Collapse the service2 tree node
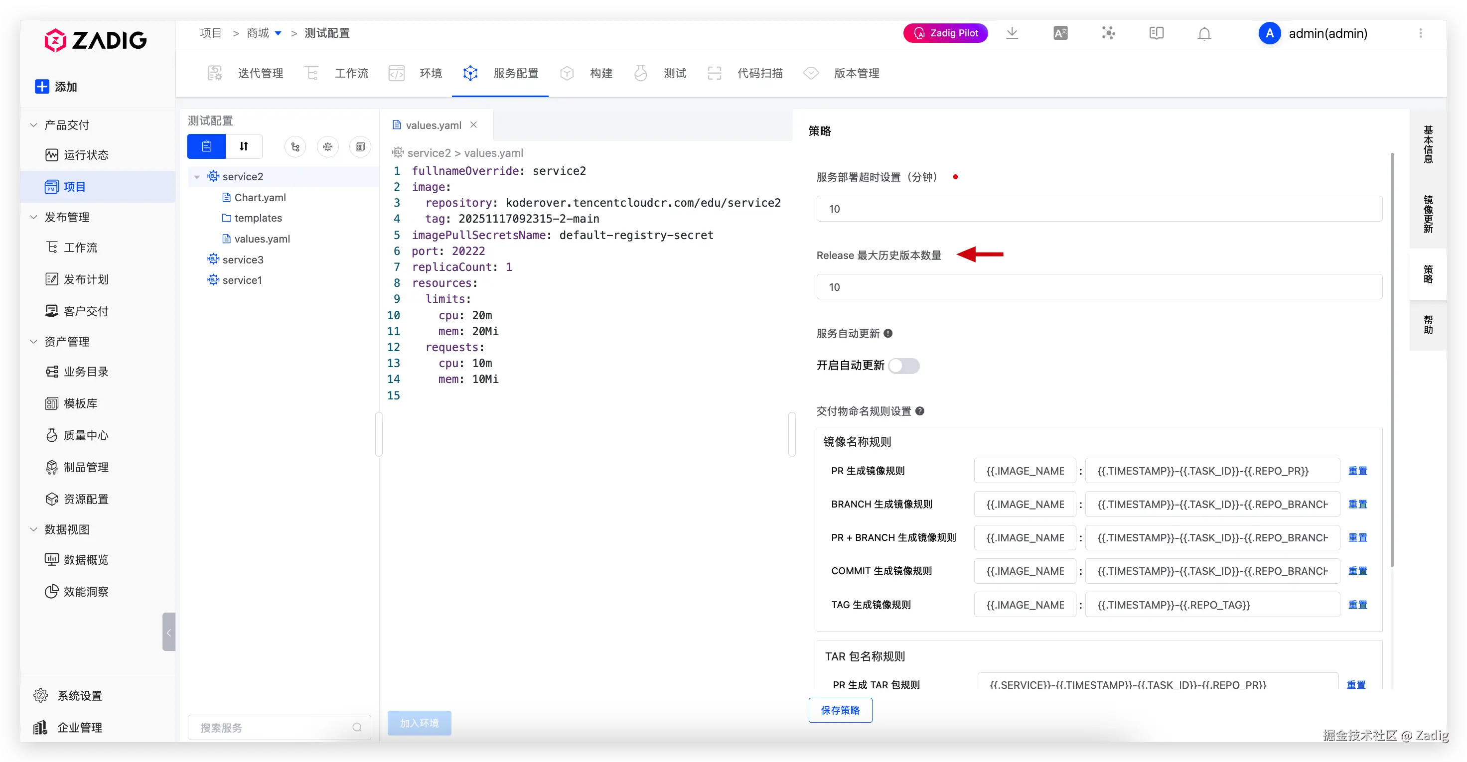Image resolution: width=1467 pixels, height=762 pixels. point(197,177)
